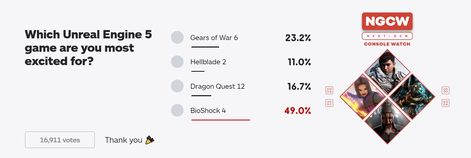The height and width of the screenshot is (158, 471).
Task: Click the CONSOLE WATCH text
Action: click(387, 44)
